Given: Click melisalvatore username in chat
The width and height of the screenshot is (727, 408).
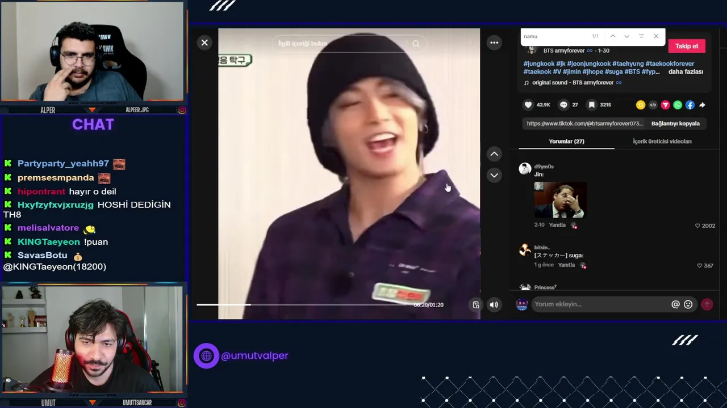Looking at the screenshot, I should (48, 228).
